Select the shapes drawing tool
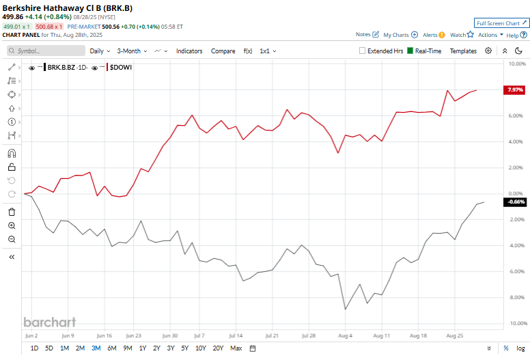 pyautogui.click(x=12, y=95)
